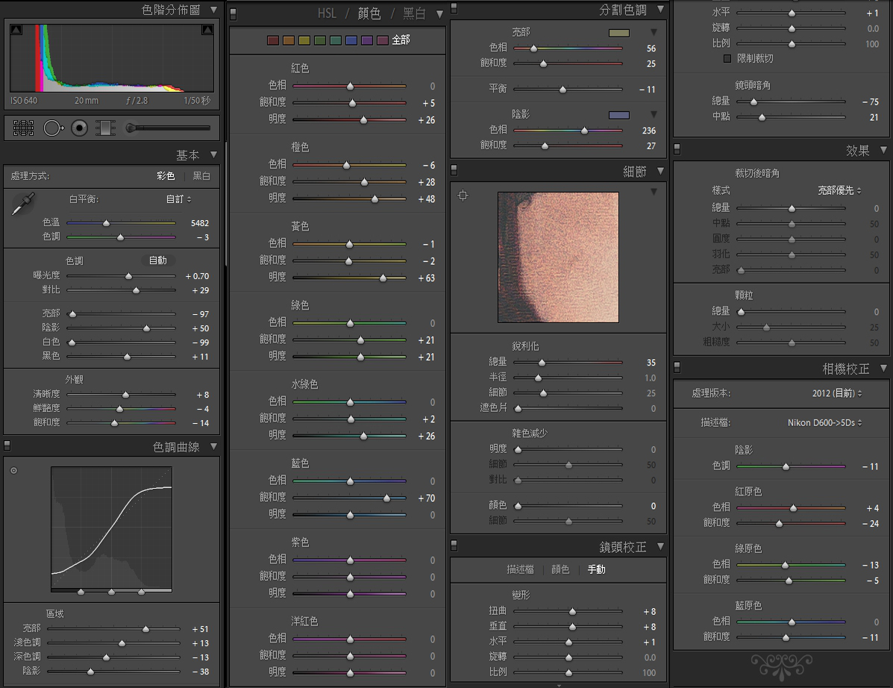
Task: Collapse the HSL / 顏色 / 黑白 panel triangle
Action: pyautogui.click(x=439, y=14)
